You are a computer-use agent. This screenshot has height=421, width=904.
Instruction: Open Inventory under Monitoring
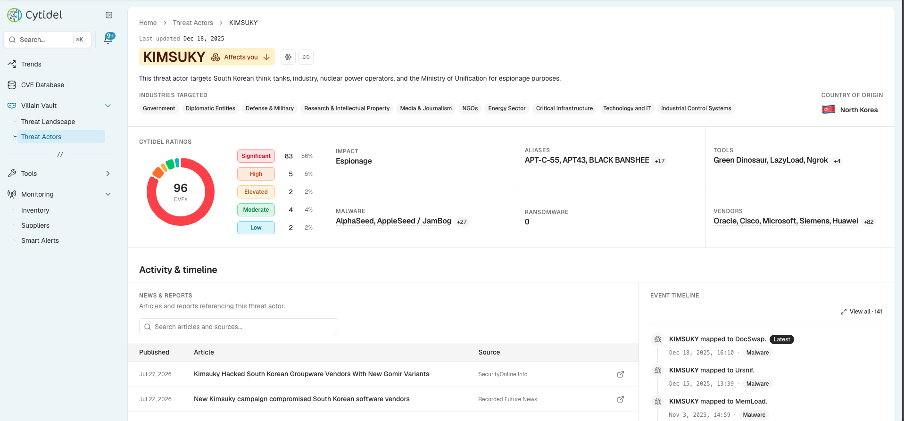pyautogui.click(x=35, y=210)
